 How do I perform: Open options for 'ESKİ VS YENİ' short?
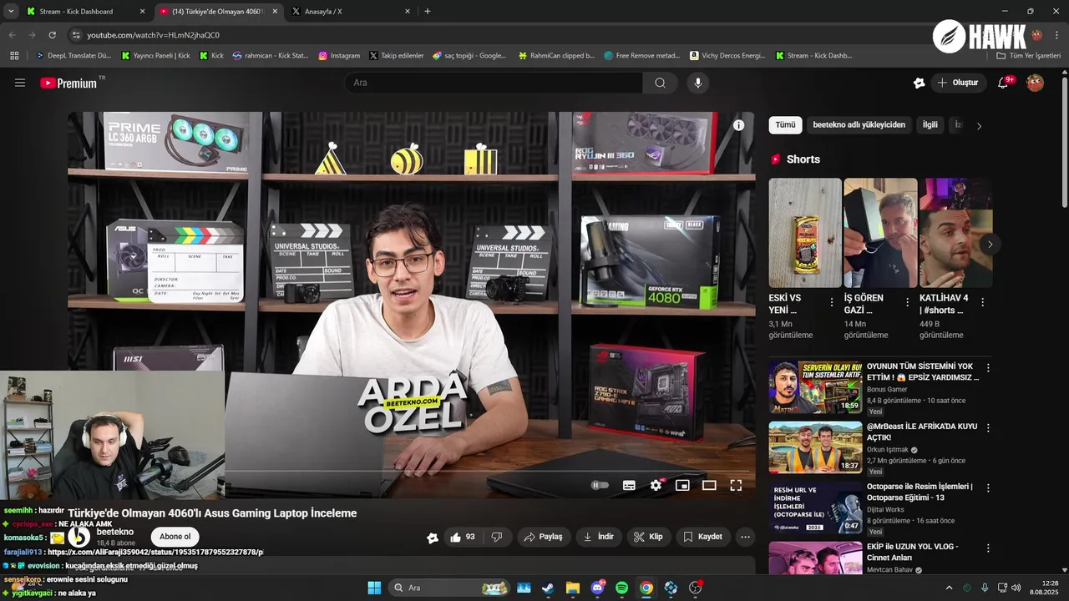tap(831, 302)
